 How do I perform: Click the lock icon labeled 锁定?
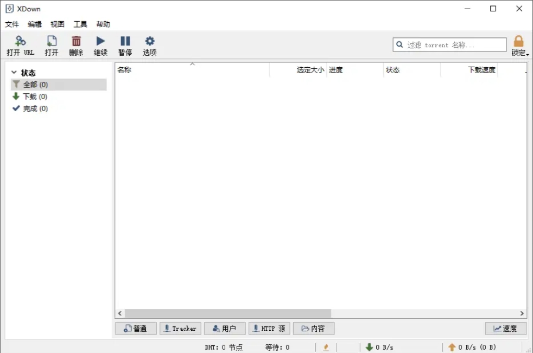[x=518, y=41]
